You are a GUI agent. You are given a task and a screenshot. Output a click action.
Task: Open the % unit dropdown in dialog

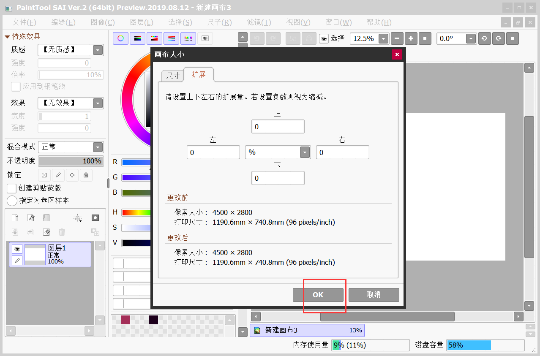coord(305,152)
